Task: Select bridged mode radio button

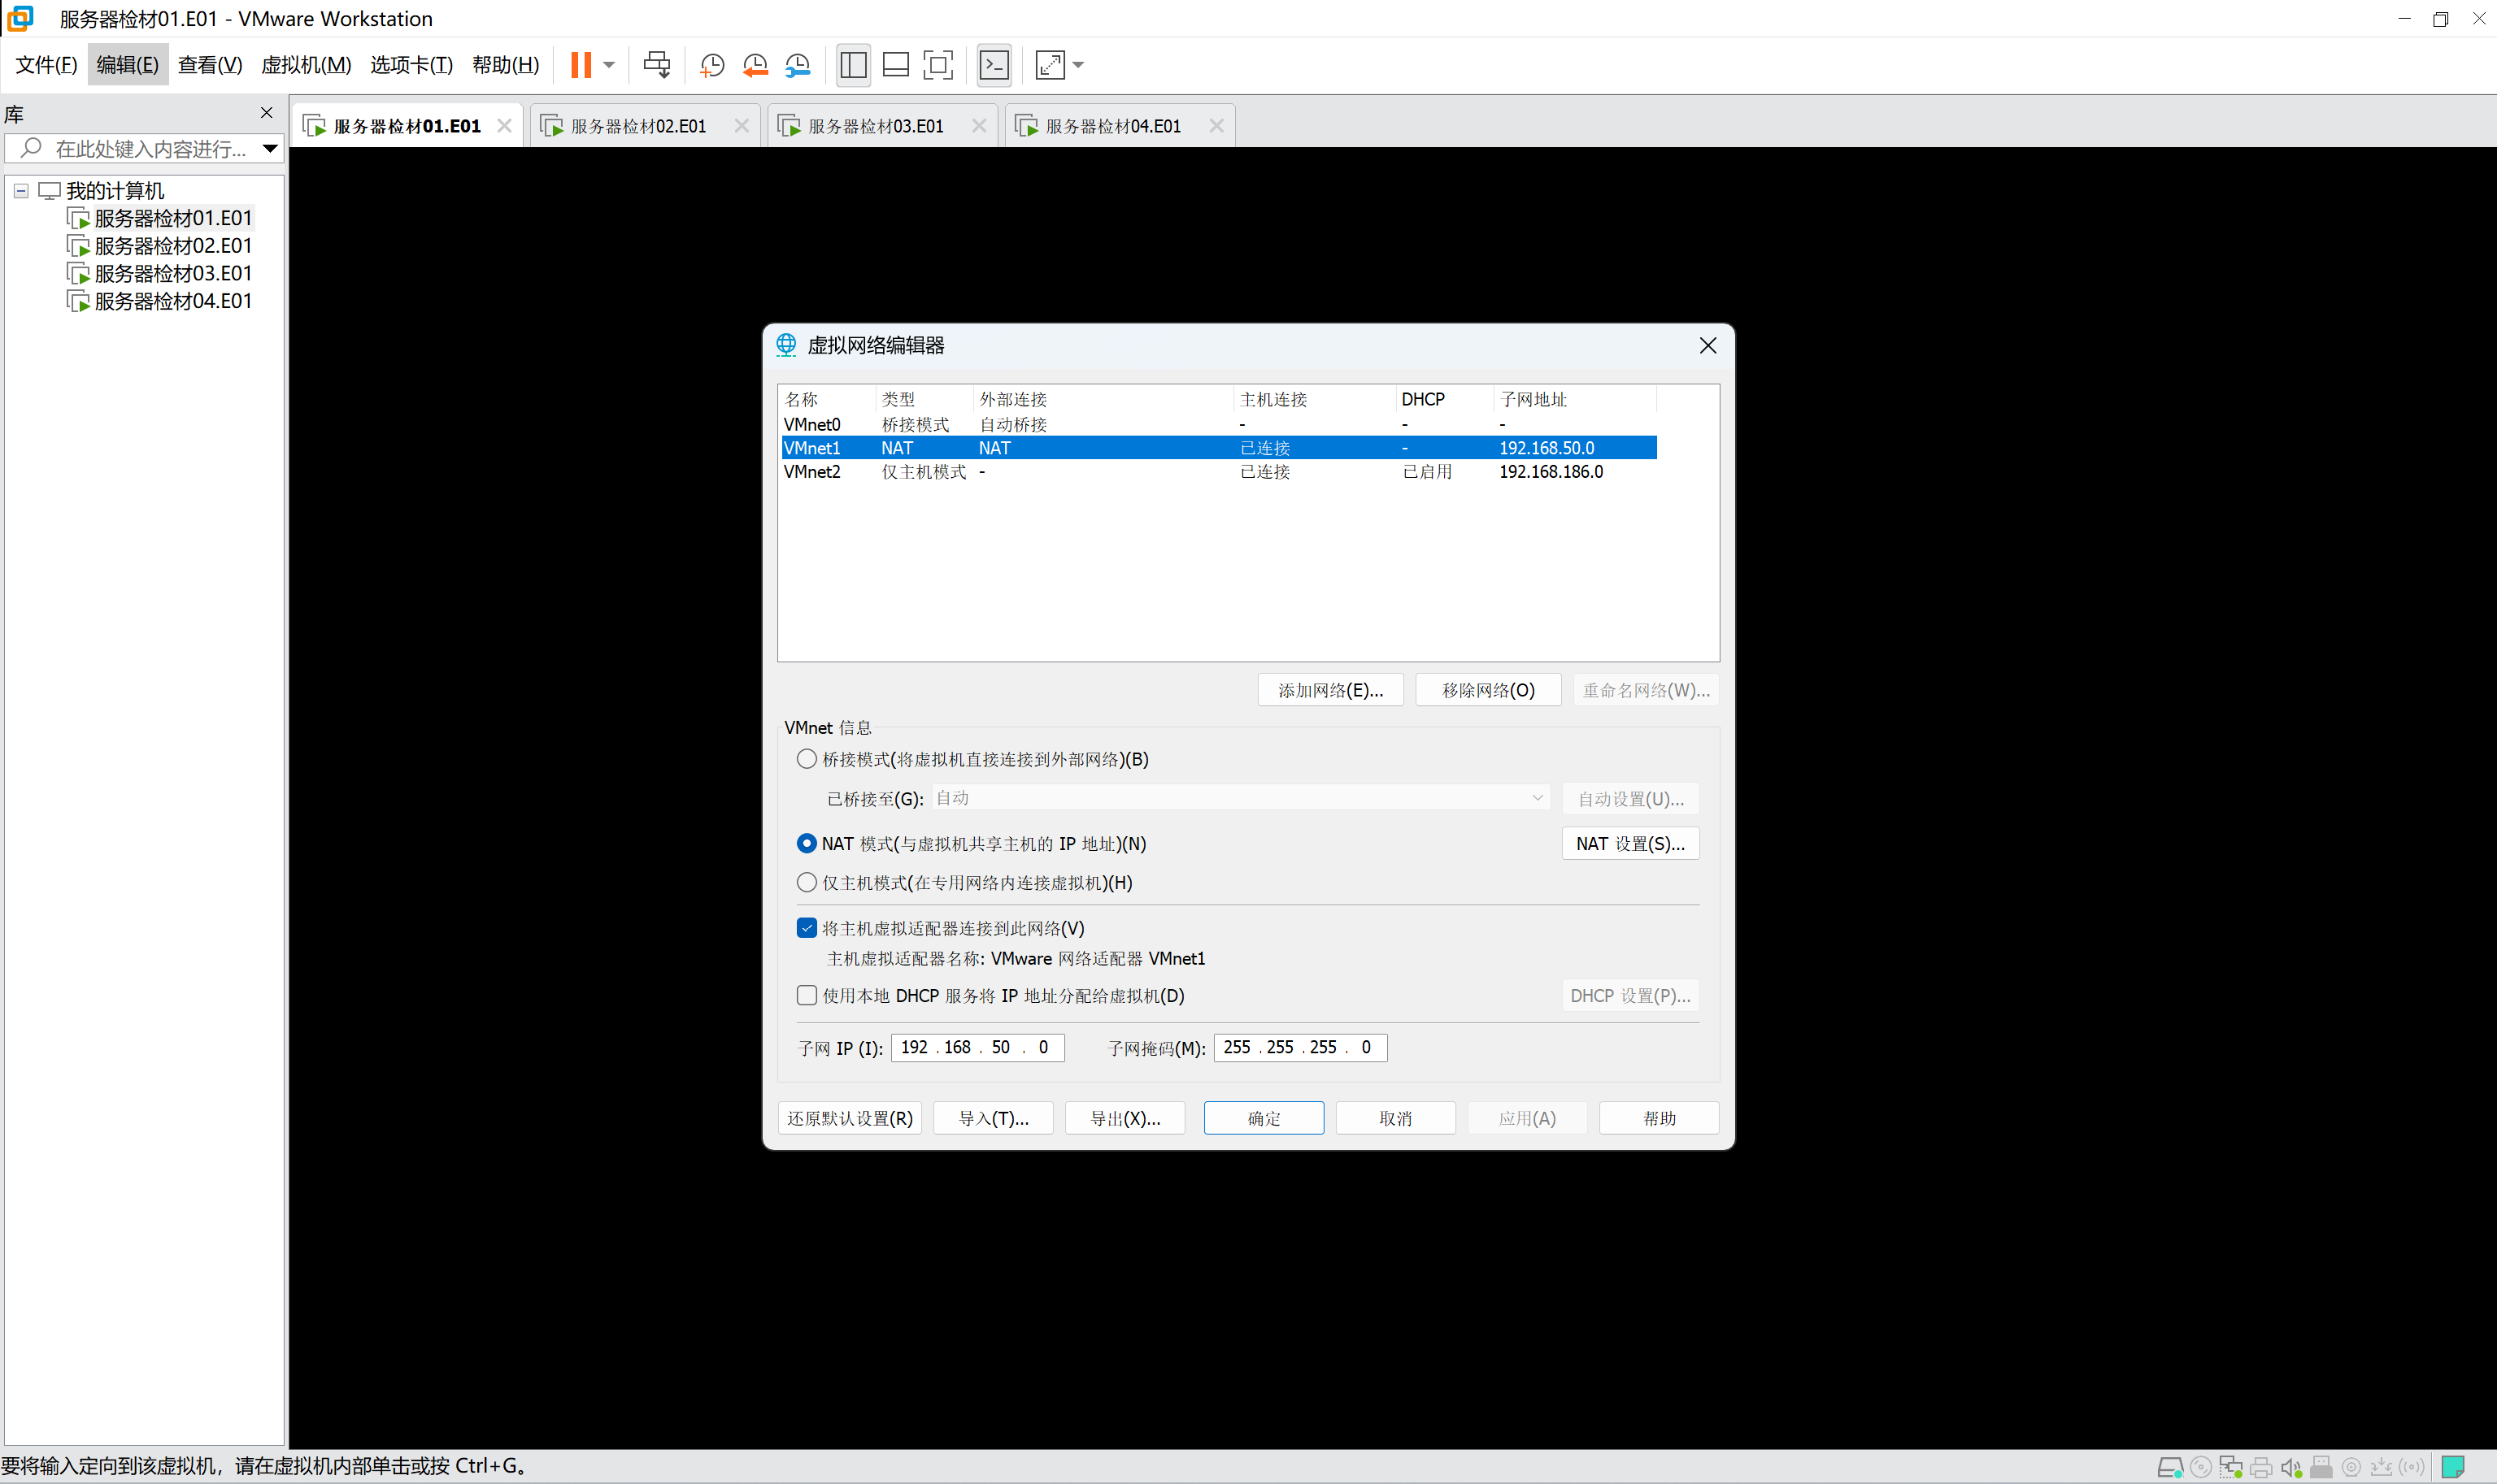Action: 807,759
